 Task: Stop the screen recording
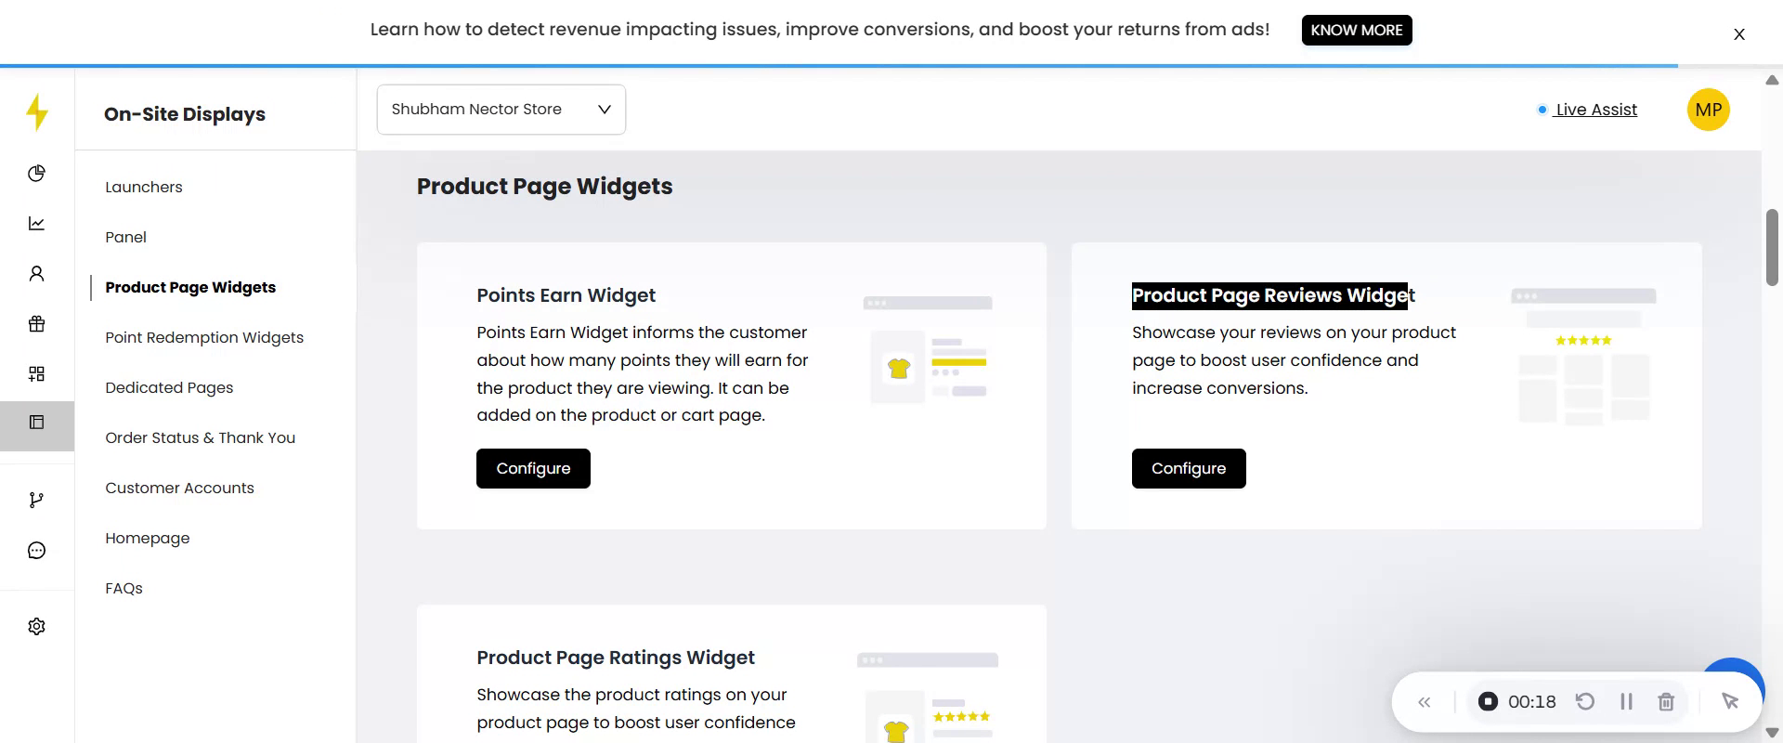click(1488, 702)
